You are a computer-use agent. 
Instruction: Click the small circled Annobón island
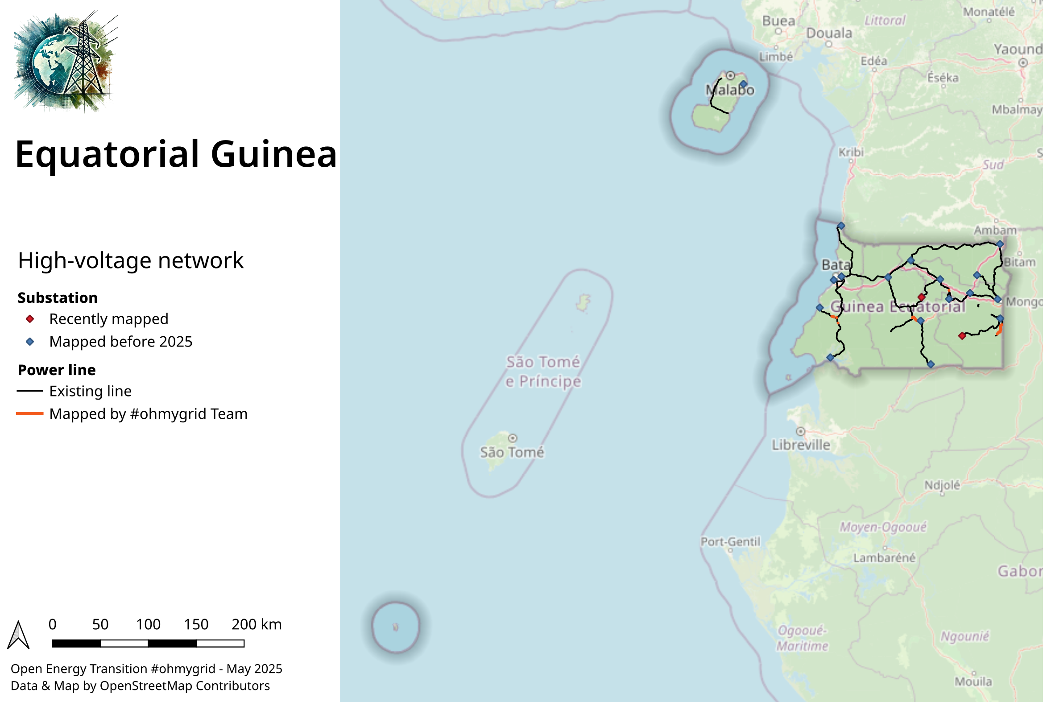click(x=395, y=627)
